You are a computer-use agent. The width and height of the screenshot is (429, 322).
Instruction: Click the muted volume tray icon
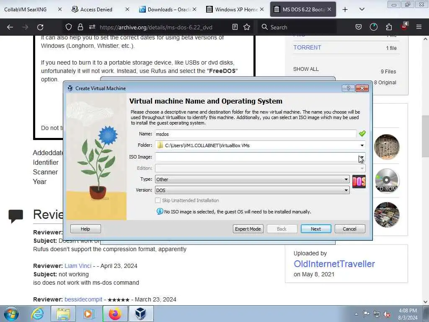tap(387, 314)
